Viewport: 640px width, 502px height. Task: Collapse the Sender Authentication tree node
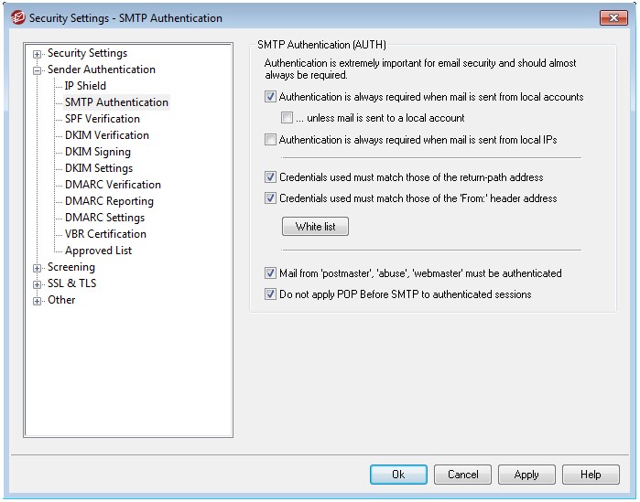[38, 70]
